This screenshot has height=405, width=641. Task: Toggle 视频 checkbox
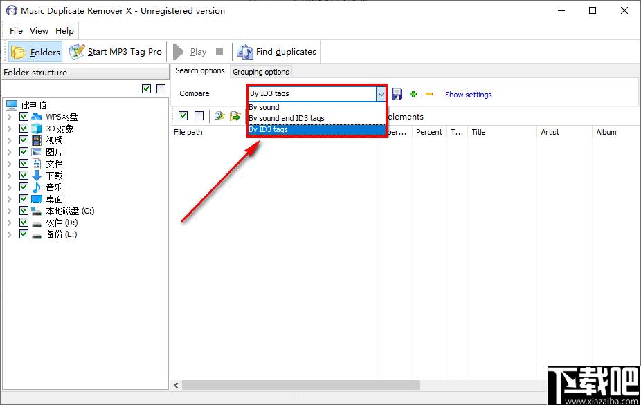coord(24,140)
